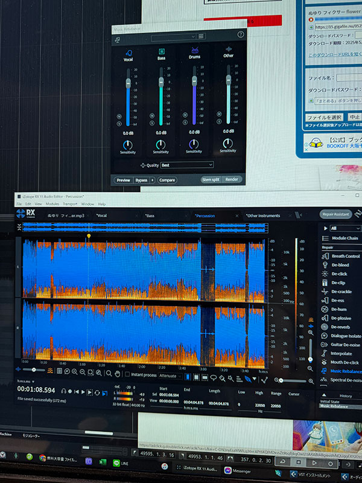Viewport: 362px width, 483px height.
Task: Open the De-click module
Action: point(335,274)
